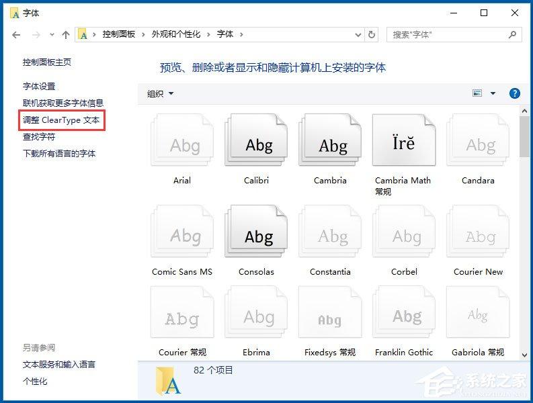Change view using the view layout icon
Image resolution: width=533 pixels, height=403 pixels.
pos(477,93)
